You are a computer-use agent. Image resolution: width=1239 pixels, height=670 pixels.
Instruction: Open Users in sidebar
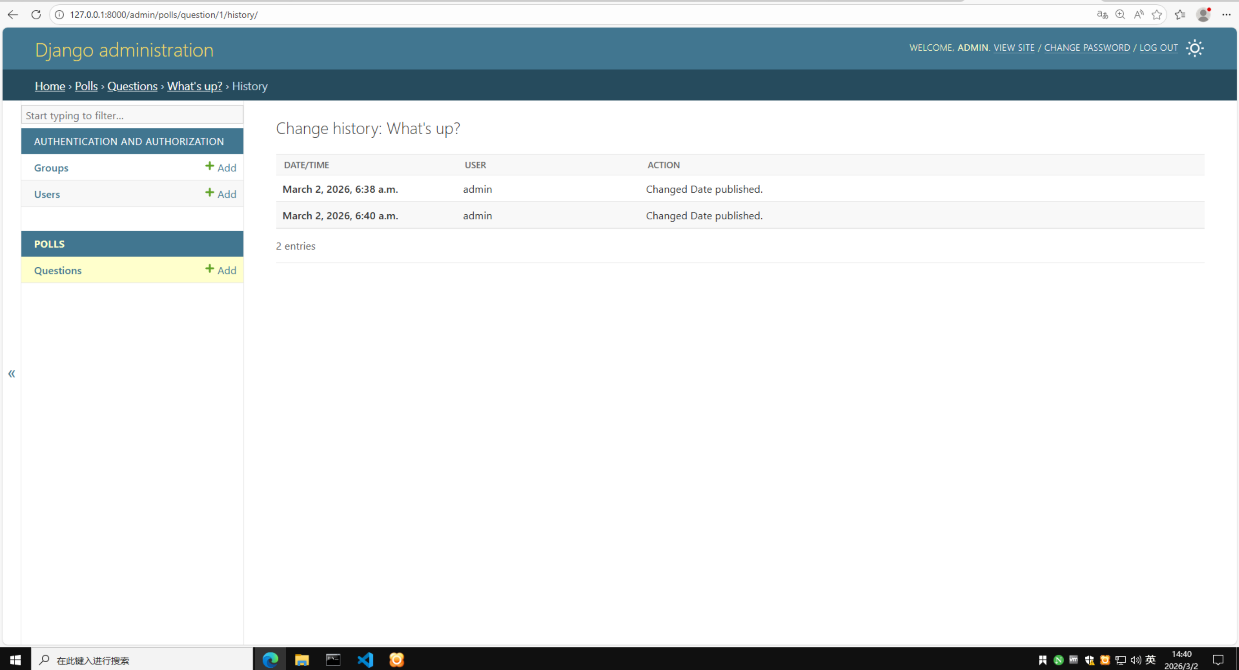click(x=47, y=195)
